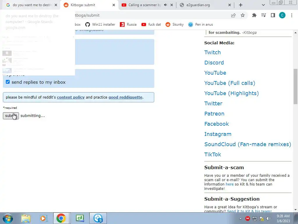
Task: Open the network tray icon
Action: [x=254, y=218]
